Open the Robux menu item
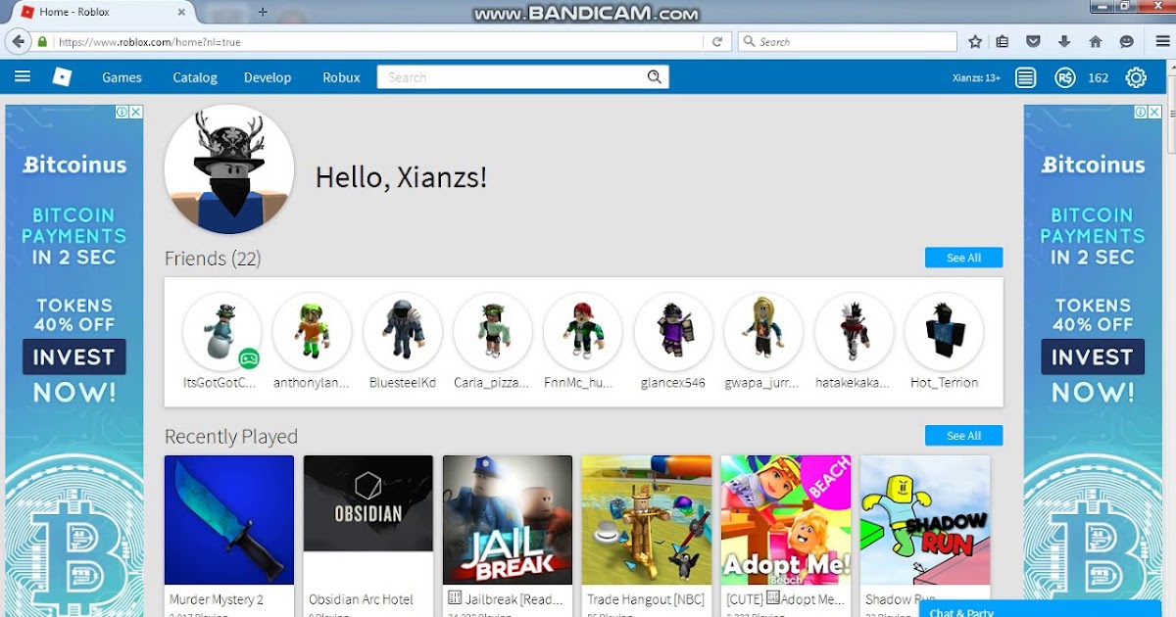The height and width of the screenshot is (617, 1176). [x=341, y=77]
